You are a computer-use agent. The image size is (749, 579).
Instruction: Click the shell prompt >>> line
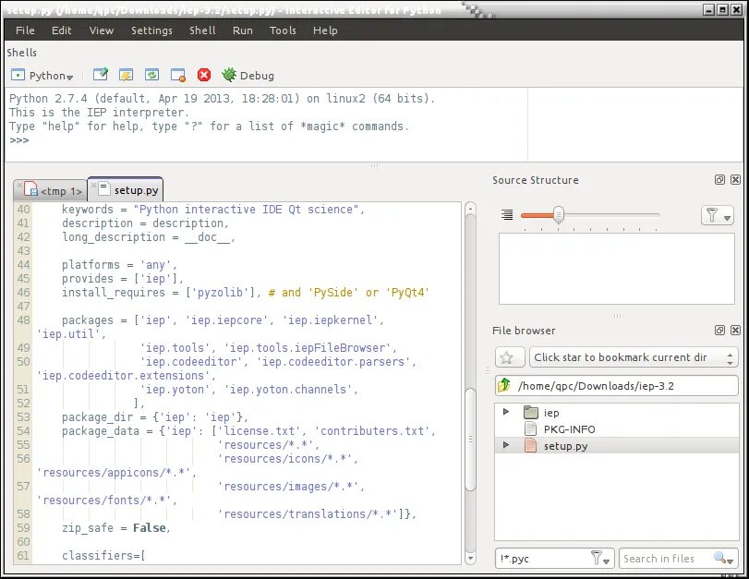pos(19,140)
